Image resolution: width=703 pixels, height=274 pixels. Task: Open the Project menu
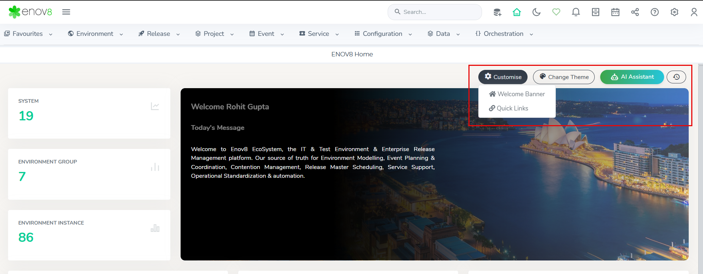tap(214, 34)
